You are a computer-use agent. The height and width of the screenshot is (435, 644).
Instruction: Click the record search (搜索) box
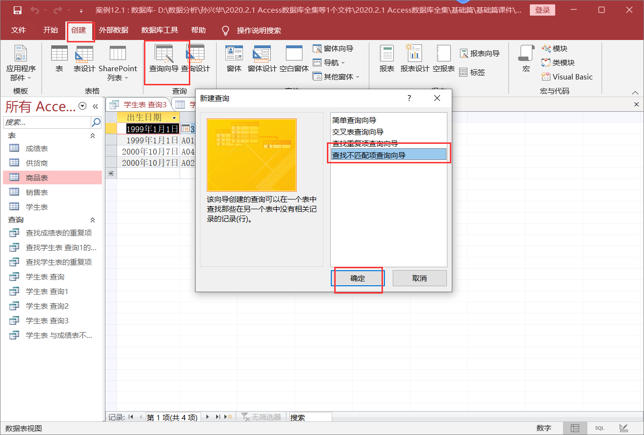coord(310,417)
